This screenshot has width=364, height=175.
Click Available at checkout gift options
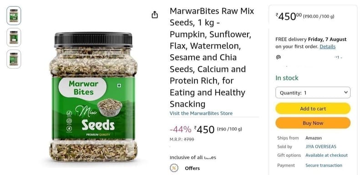327,155
